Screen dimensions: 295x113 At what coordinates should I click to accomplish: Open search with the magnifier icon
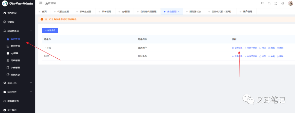click(269, 3)
